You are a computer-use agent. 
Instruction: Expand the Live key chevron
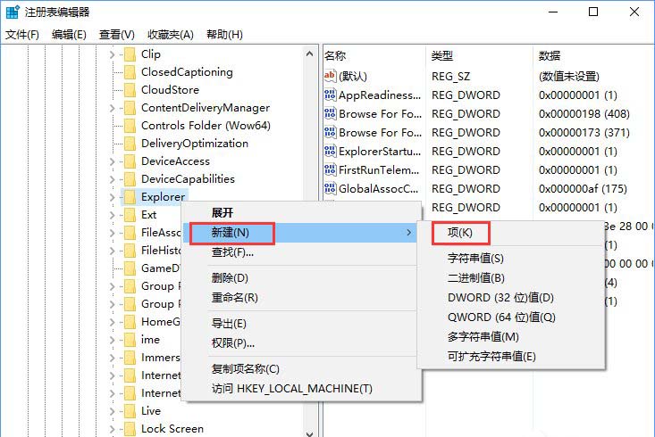(x=112, y=411)
